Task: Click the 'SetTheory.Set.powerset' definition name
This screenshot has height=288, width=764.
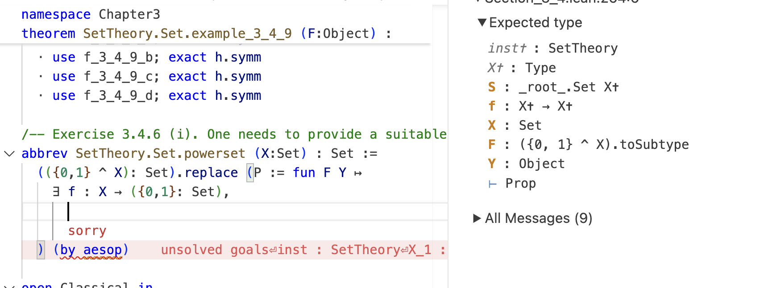Action: [160, 153]
